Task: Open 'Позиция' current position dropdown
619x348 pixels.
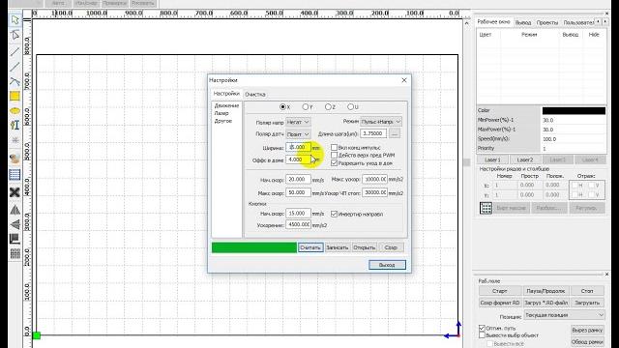Action: 565,315
